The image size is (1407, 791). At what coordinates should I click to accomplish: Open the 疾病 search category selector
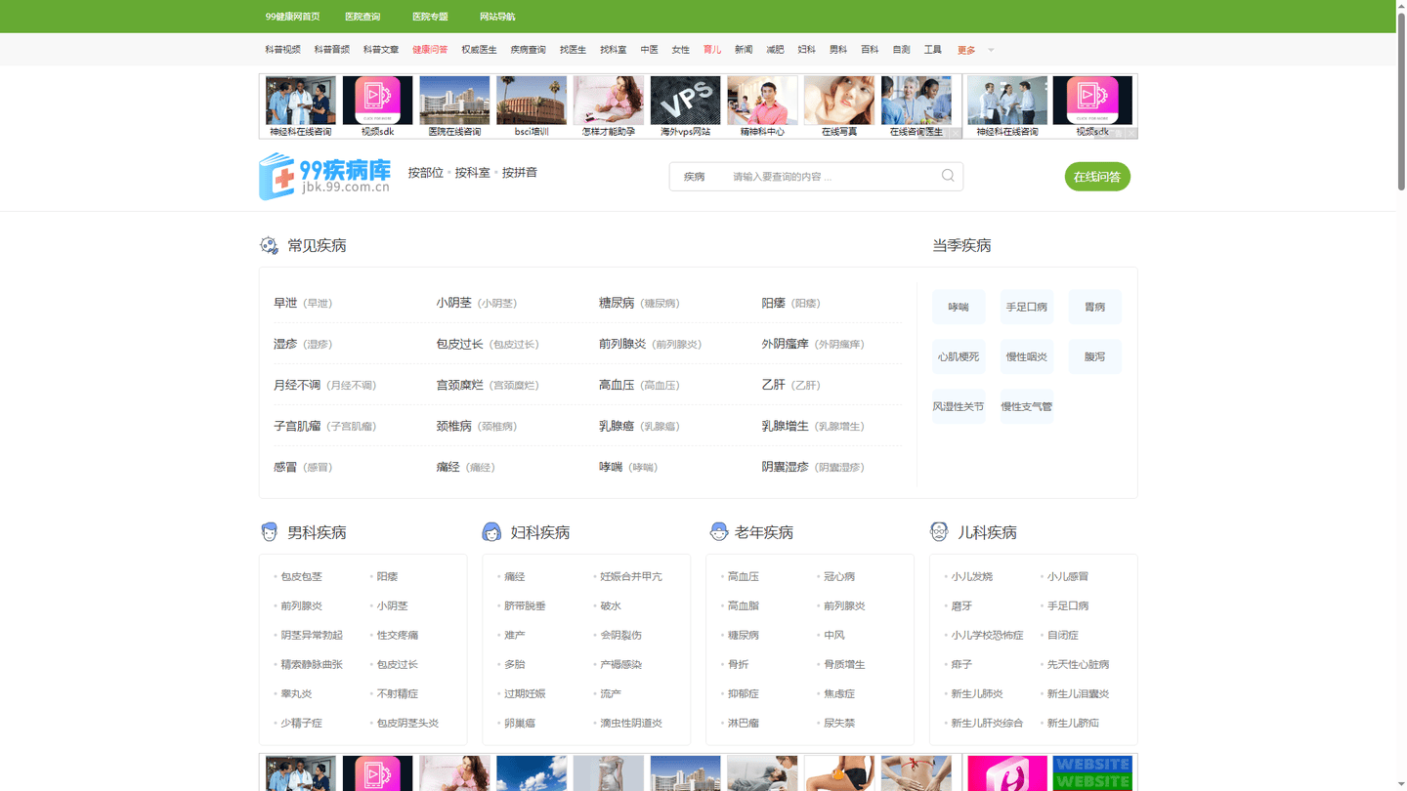(695, 177)
